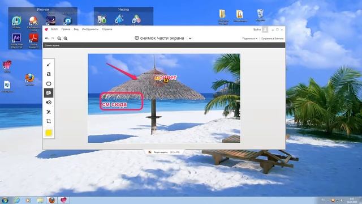Open the Поделиться share dropdown
This screenshot has width=362, height=204.
(x=250, y=39)
